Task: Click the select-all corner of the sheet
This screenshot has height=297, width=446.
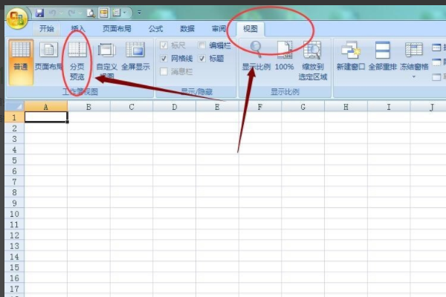Action: pyautogui.click(x=15, y=106)
